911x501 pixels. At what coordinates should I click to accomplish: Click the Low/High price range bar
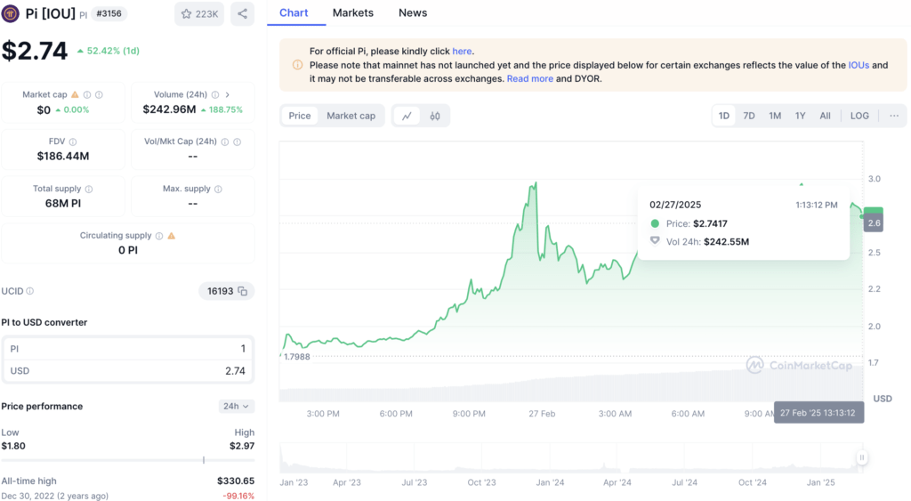(128, 460)
